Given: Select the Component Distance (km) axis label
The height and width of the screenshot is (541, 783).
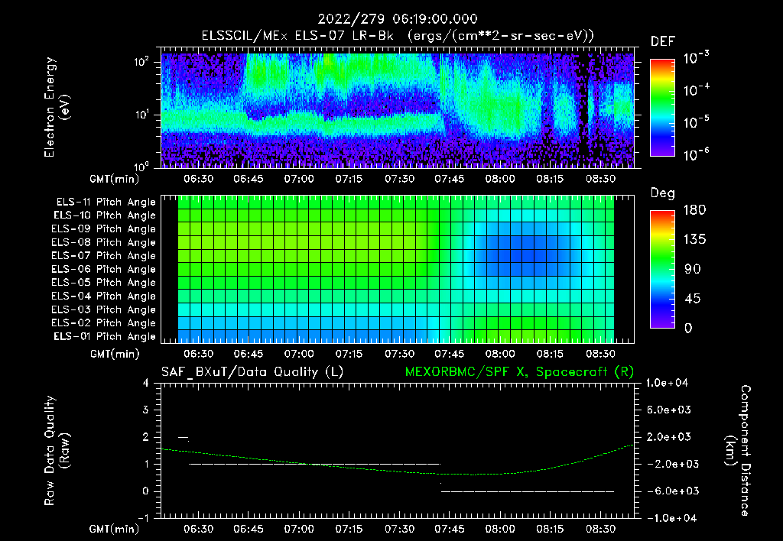Looking at the screenshot, I should [x=738, y=451].
